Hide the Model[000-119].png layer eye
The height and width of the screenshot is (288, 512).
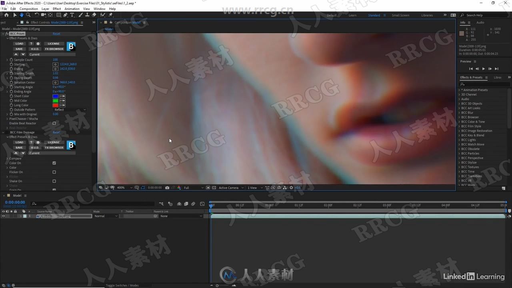pyautogui.click(x=3, y=216)
